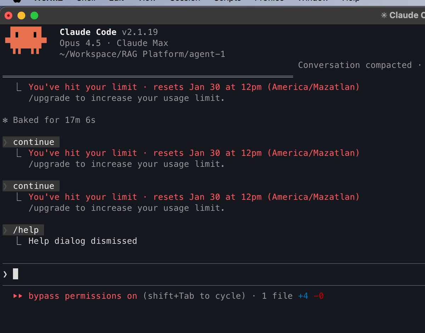This screenshot has width=425, height=333.
Task: Zoom the terminal using the green button
Action: (34, 16)
